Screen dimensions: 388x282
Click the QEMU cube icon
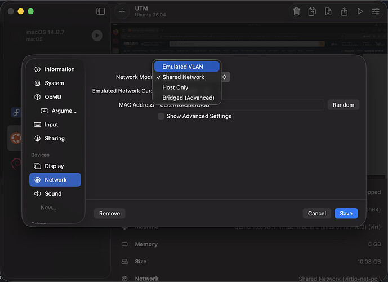coord(37,97)
